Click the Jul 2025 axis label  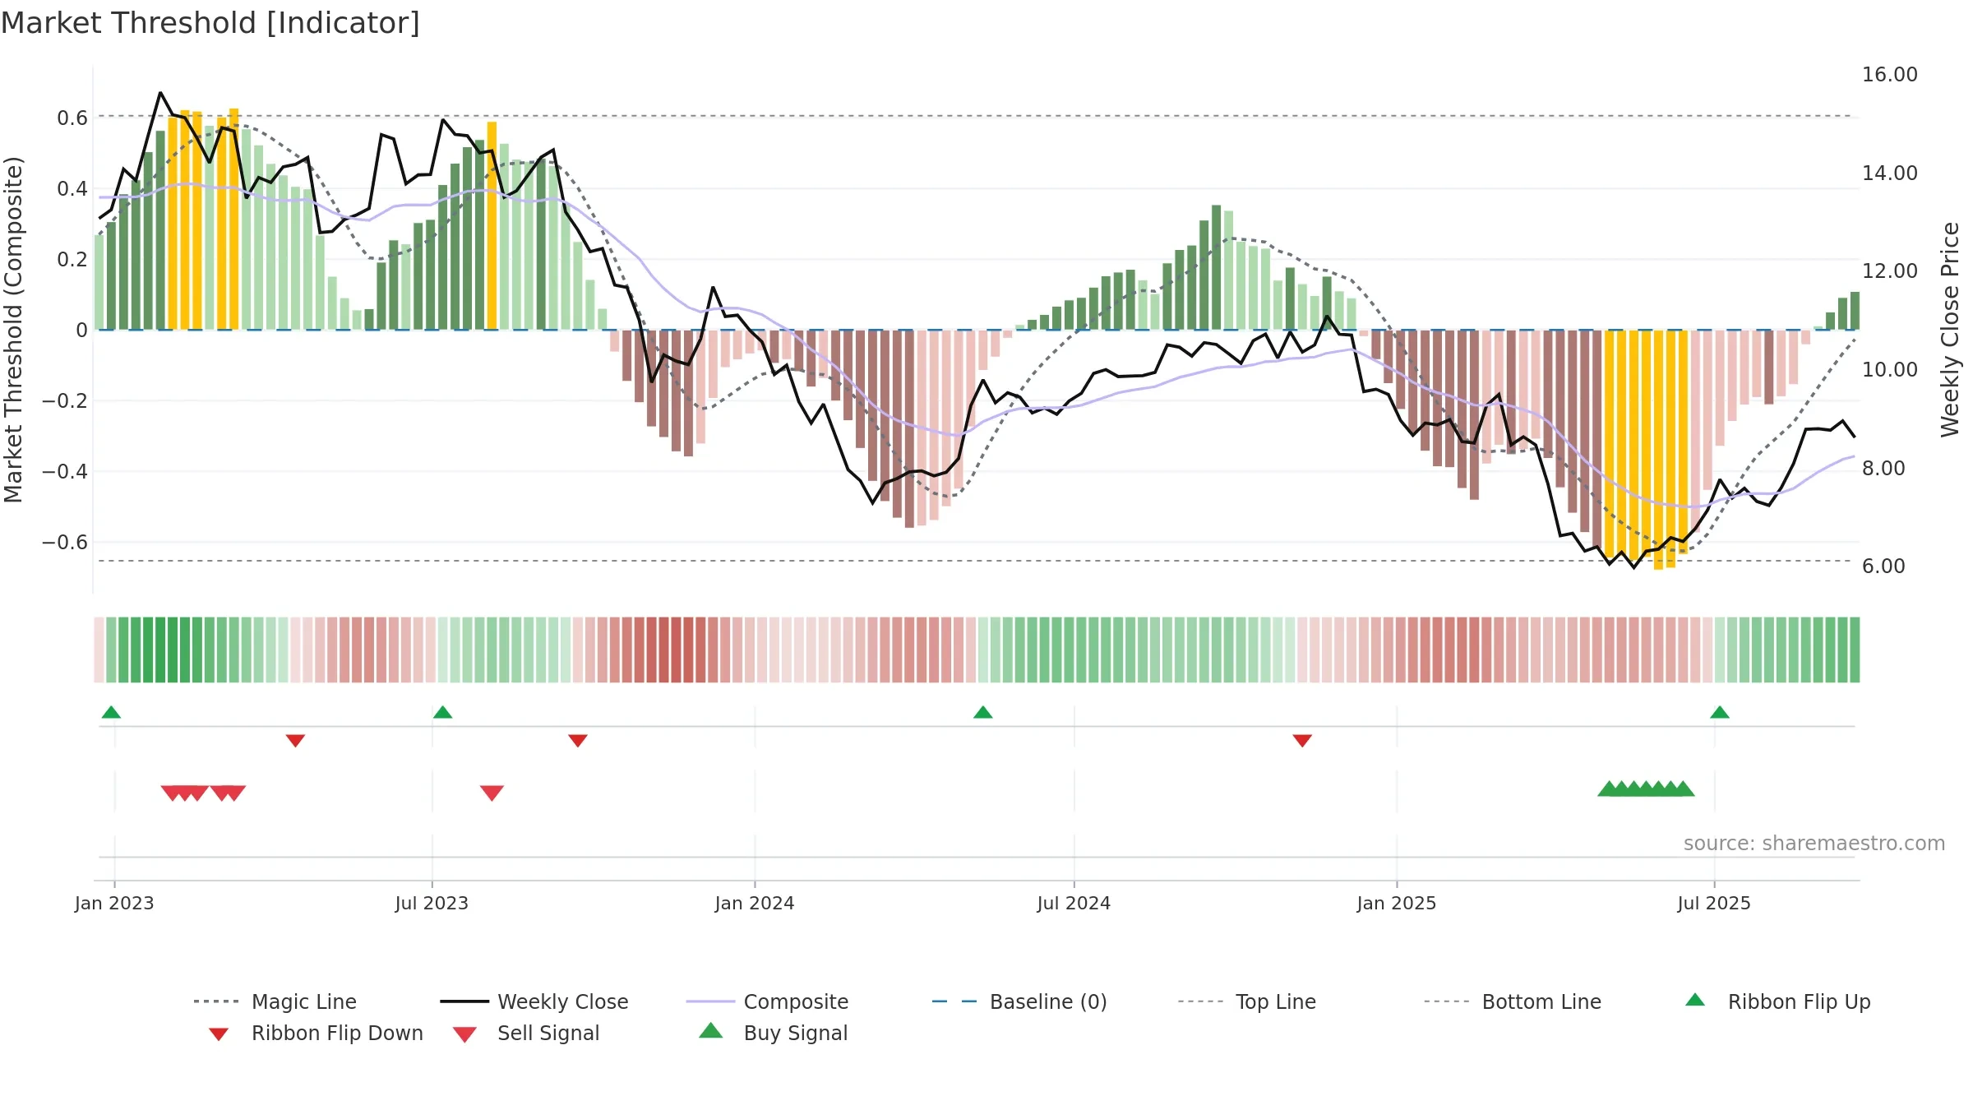[x=1714, y=903]
